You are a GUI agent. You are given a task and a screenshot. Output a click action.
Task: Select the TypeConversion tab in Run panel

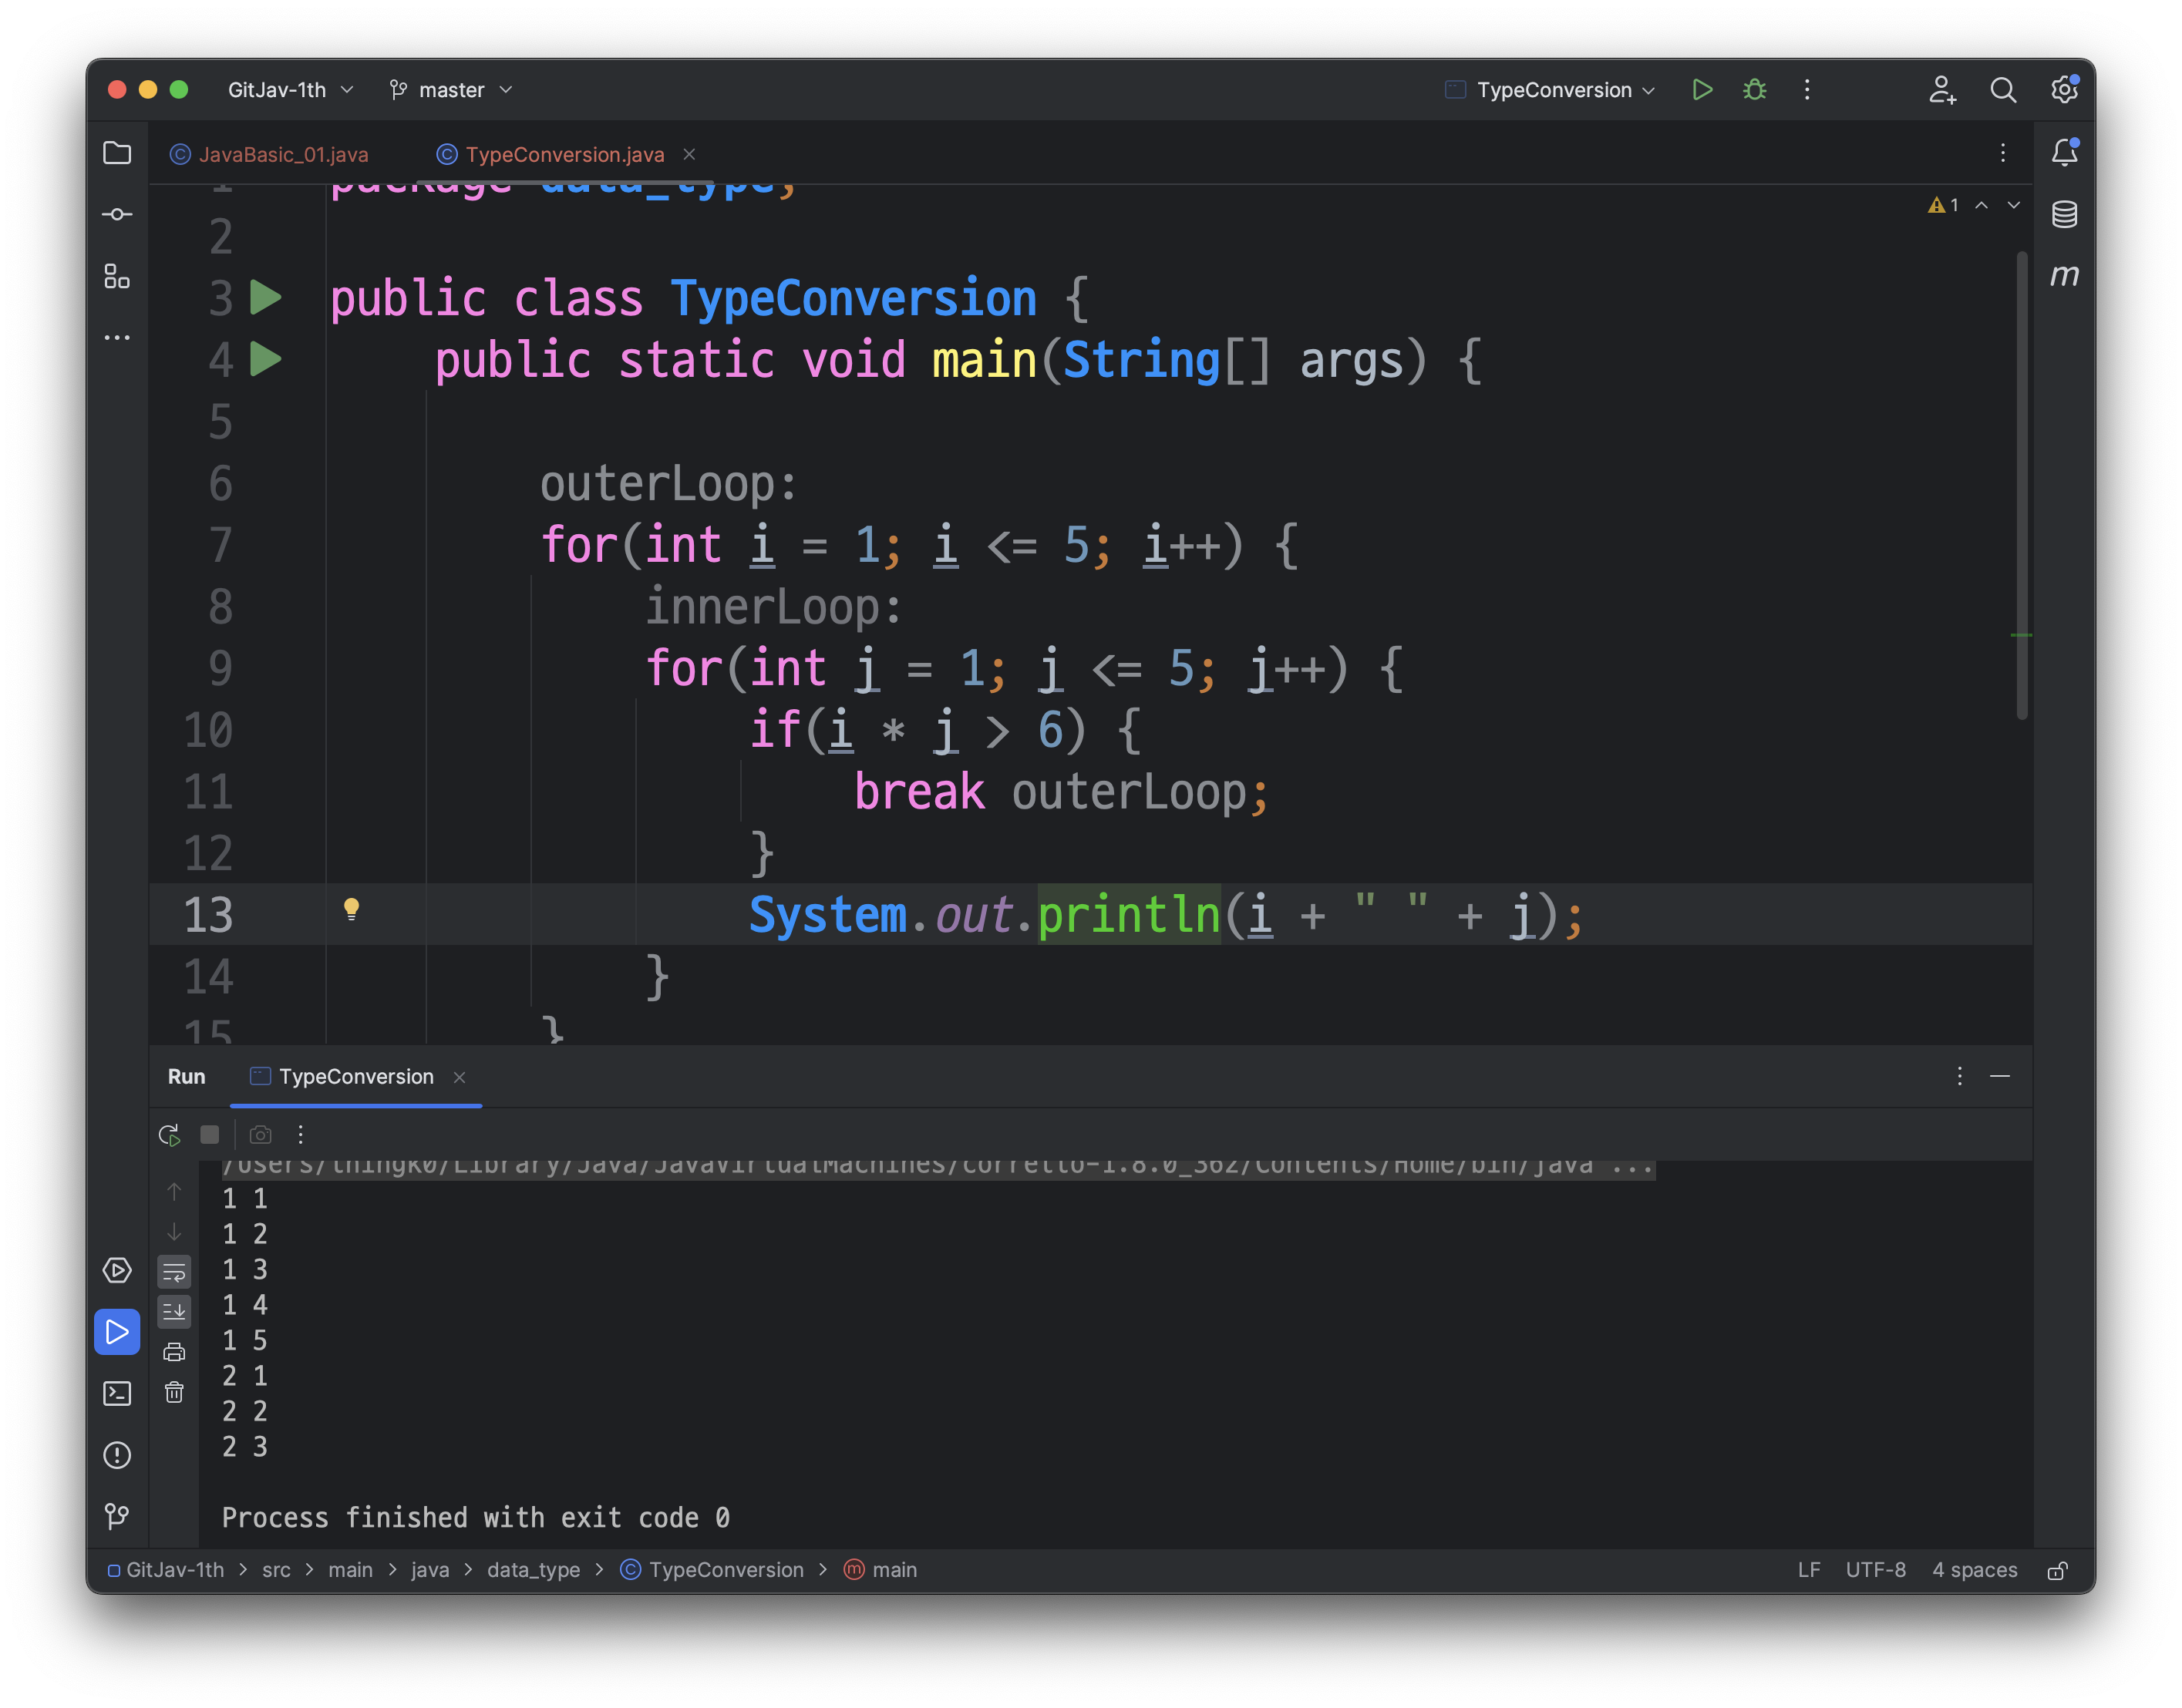click(355, 1077)
